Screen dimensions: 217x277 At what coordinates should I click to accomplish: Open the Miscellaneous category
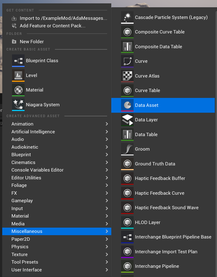tap(57, 232)
